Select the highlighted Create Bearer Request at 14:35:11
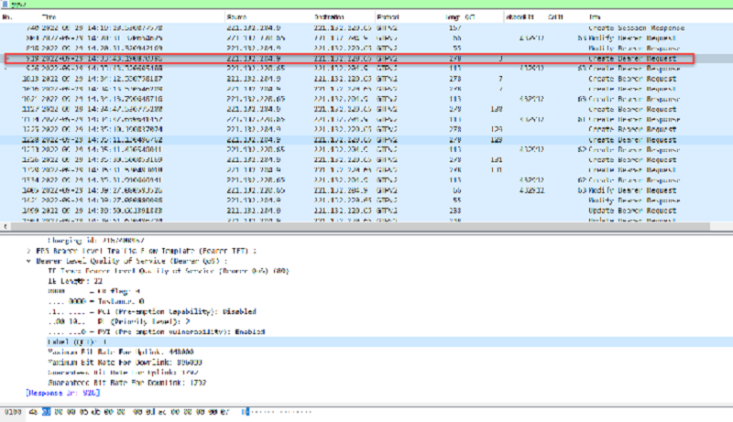Viewport: 733px width, 422px height. click(x=366, y=139)
